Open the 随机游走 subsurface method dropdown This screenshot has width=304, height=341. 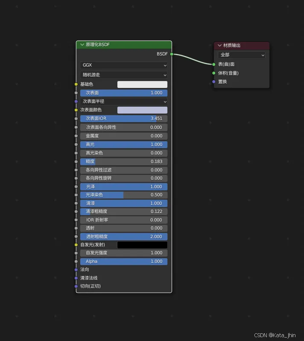click(x=123, y=75)
